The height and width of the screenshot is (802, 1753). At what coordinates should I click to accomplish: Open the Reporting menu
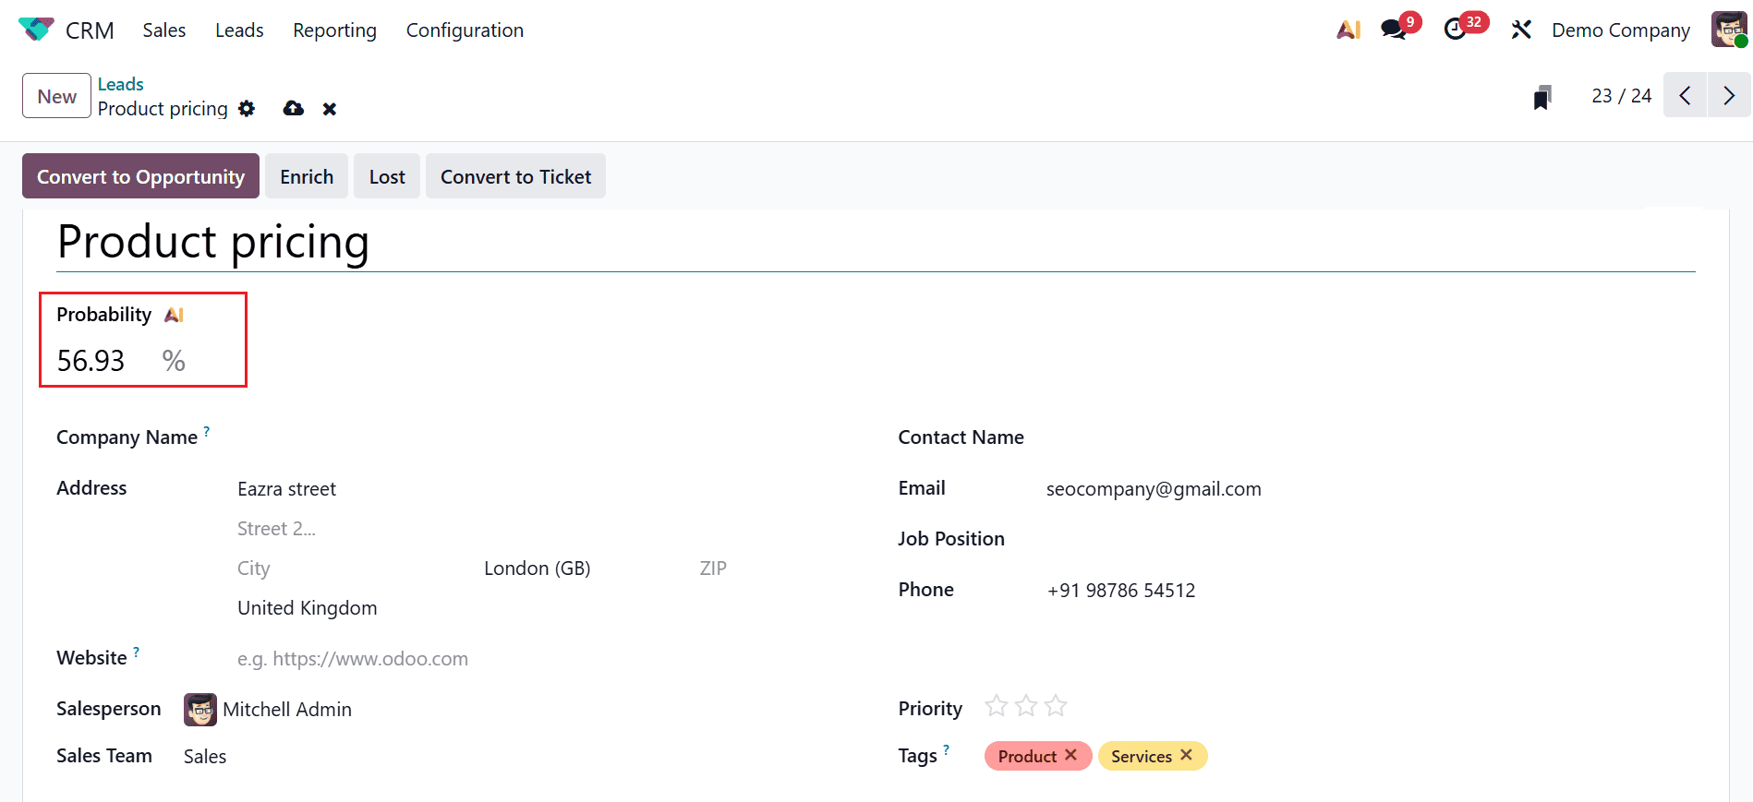(334, 30)
